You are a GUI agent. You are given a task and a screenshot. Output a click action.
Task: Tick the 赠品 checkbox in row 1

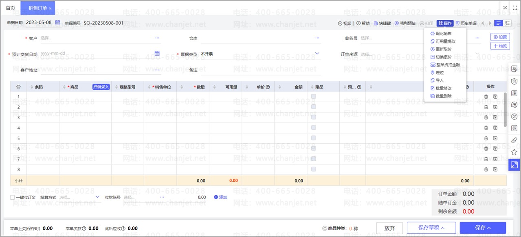click(314, 97)
